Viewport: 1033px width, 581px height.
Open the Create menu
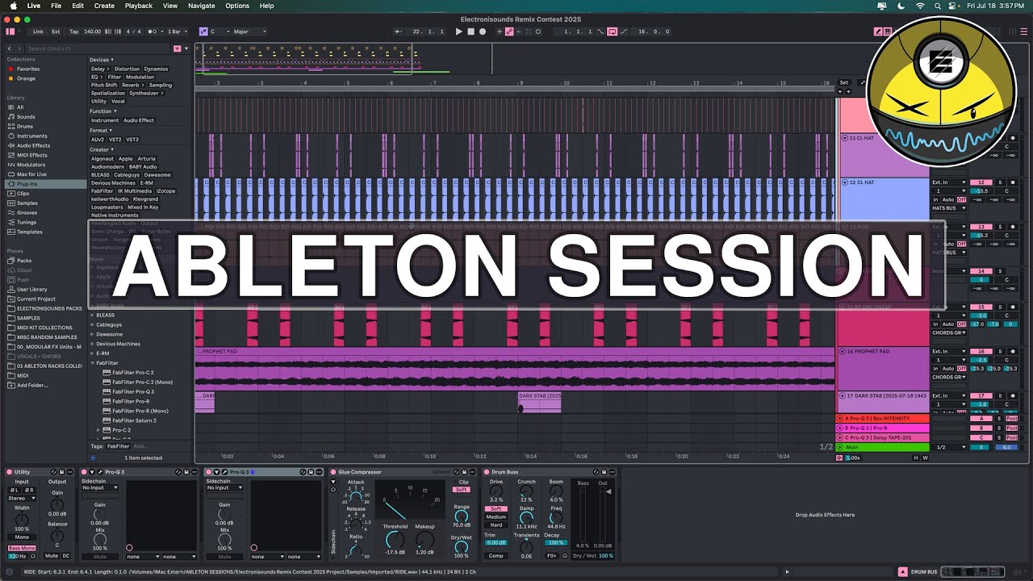point(104,6)
